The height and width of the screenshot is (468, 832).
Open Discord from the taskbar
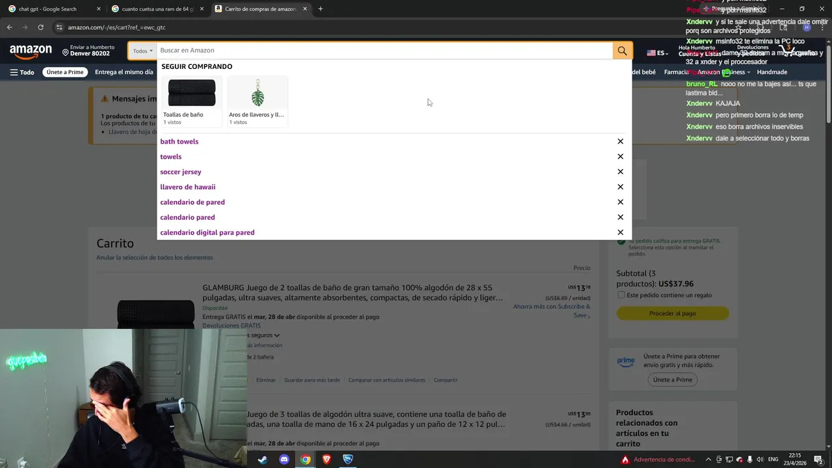(x=284, y=460)
